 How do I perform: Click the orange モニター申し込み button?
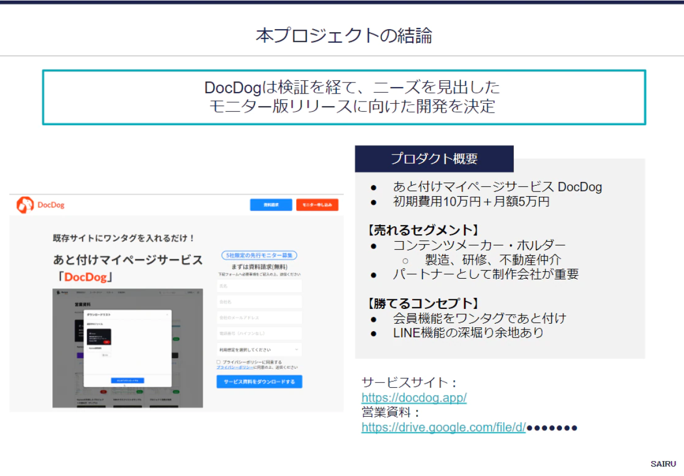point(317,205)
